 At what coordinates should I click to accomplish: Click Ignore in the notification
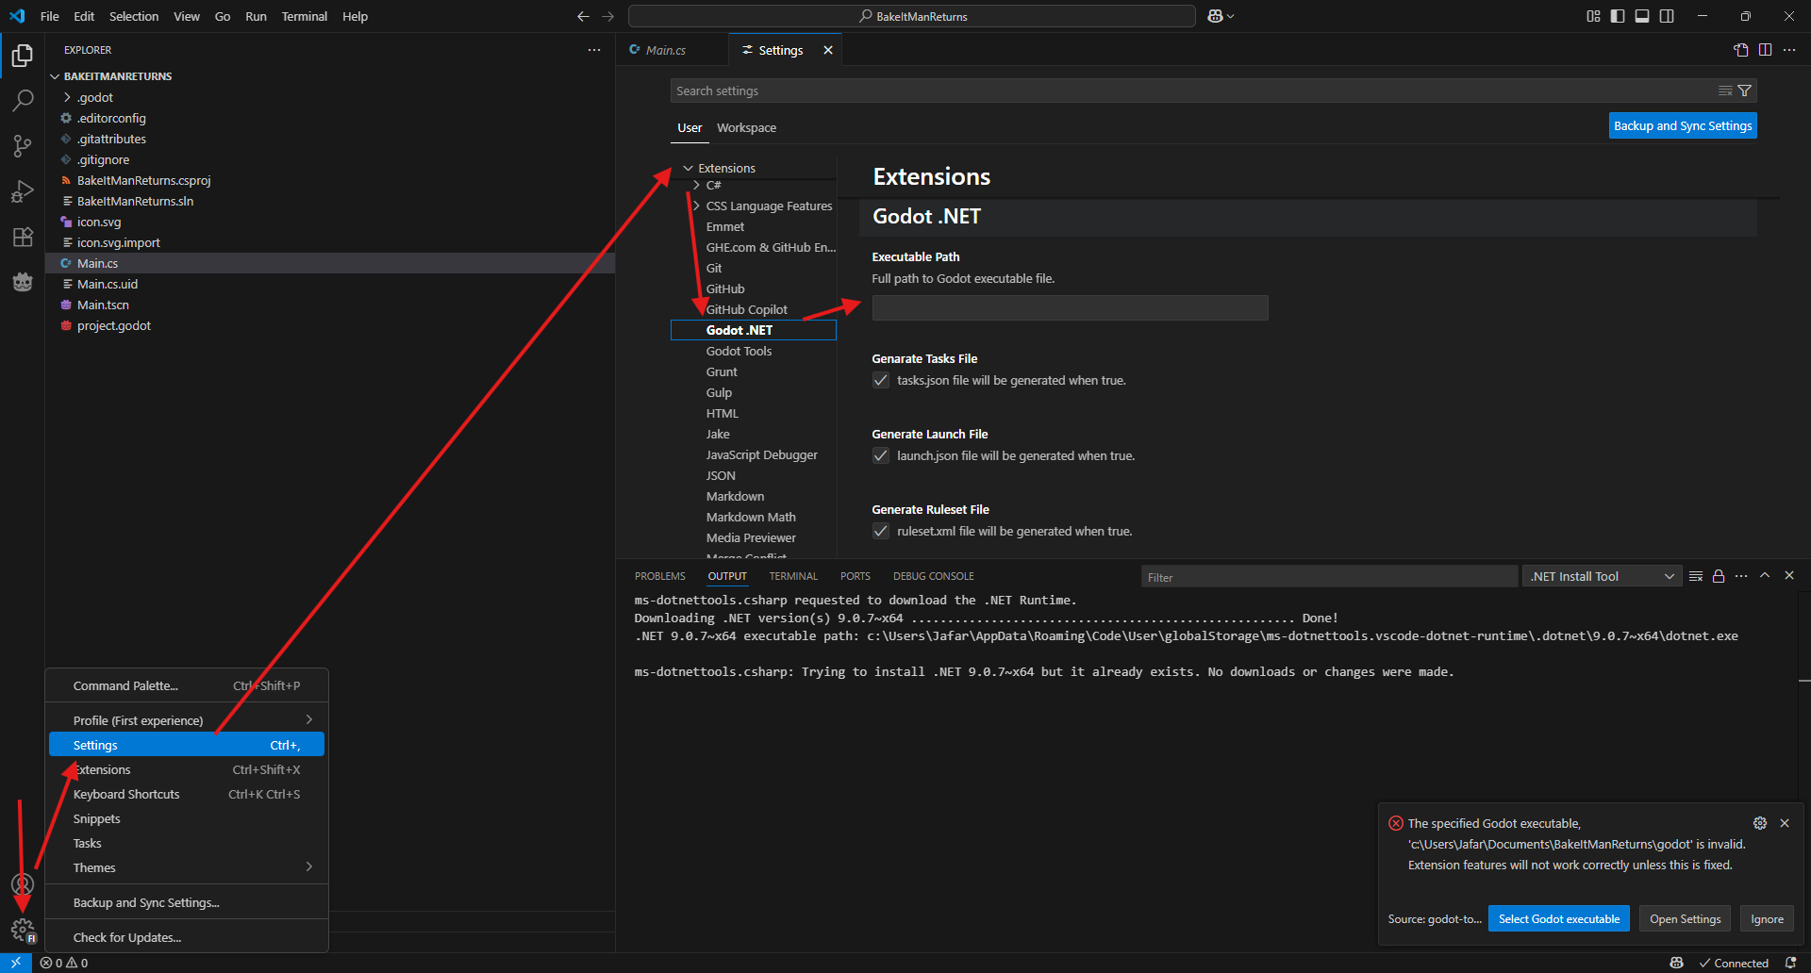click(x=1767, y=919)
